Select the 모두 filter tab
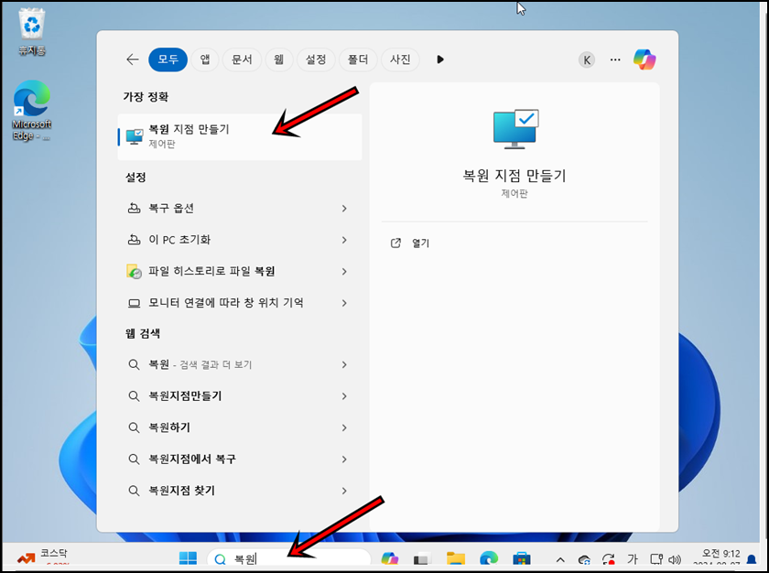The image size is (769, 573). [168, 59]
